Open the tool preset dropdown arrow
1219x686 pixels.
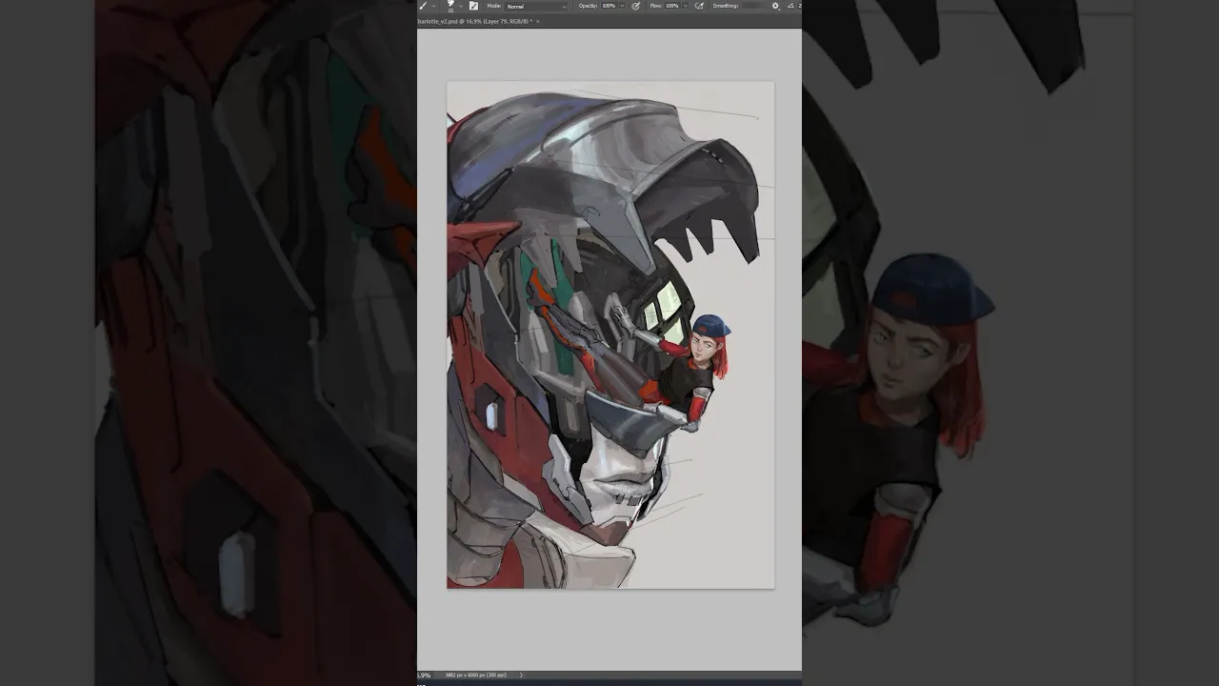pos(433,6)
